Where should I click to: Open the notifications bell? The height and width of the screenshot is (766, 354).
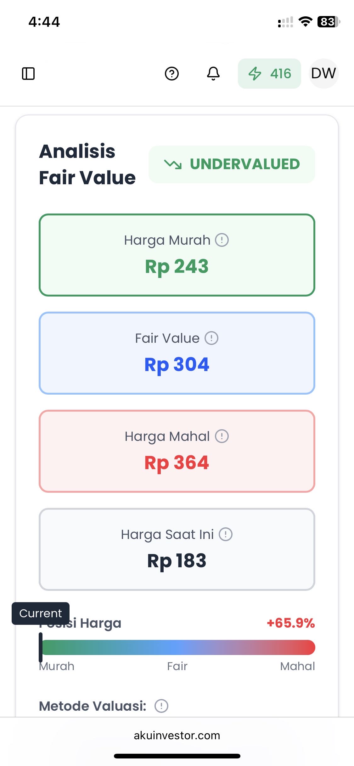[x=213, y=74]
